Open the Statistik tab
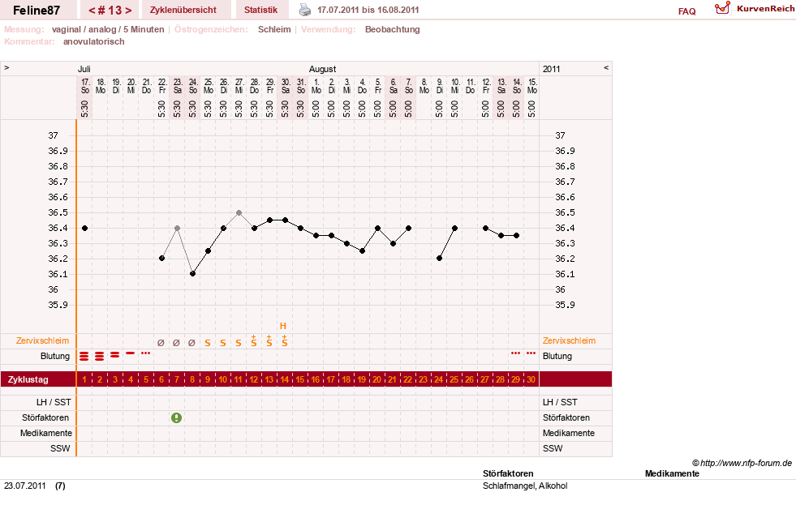Image resolution: width=796 pixels, height=505 pixels. click(261, 10)
